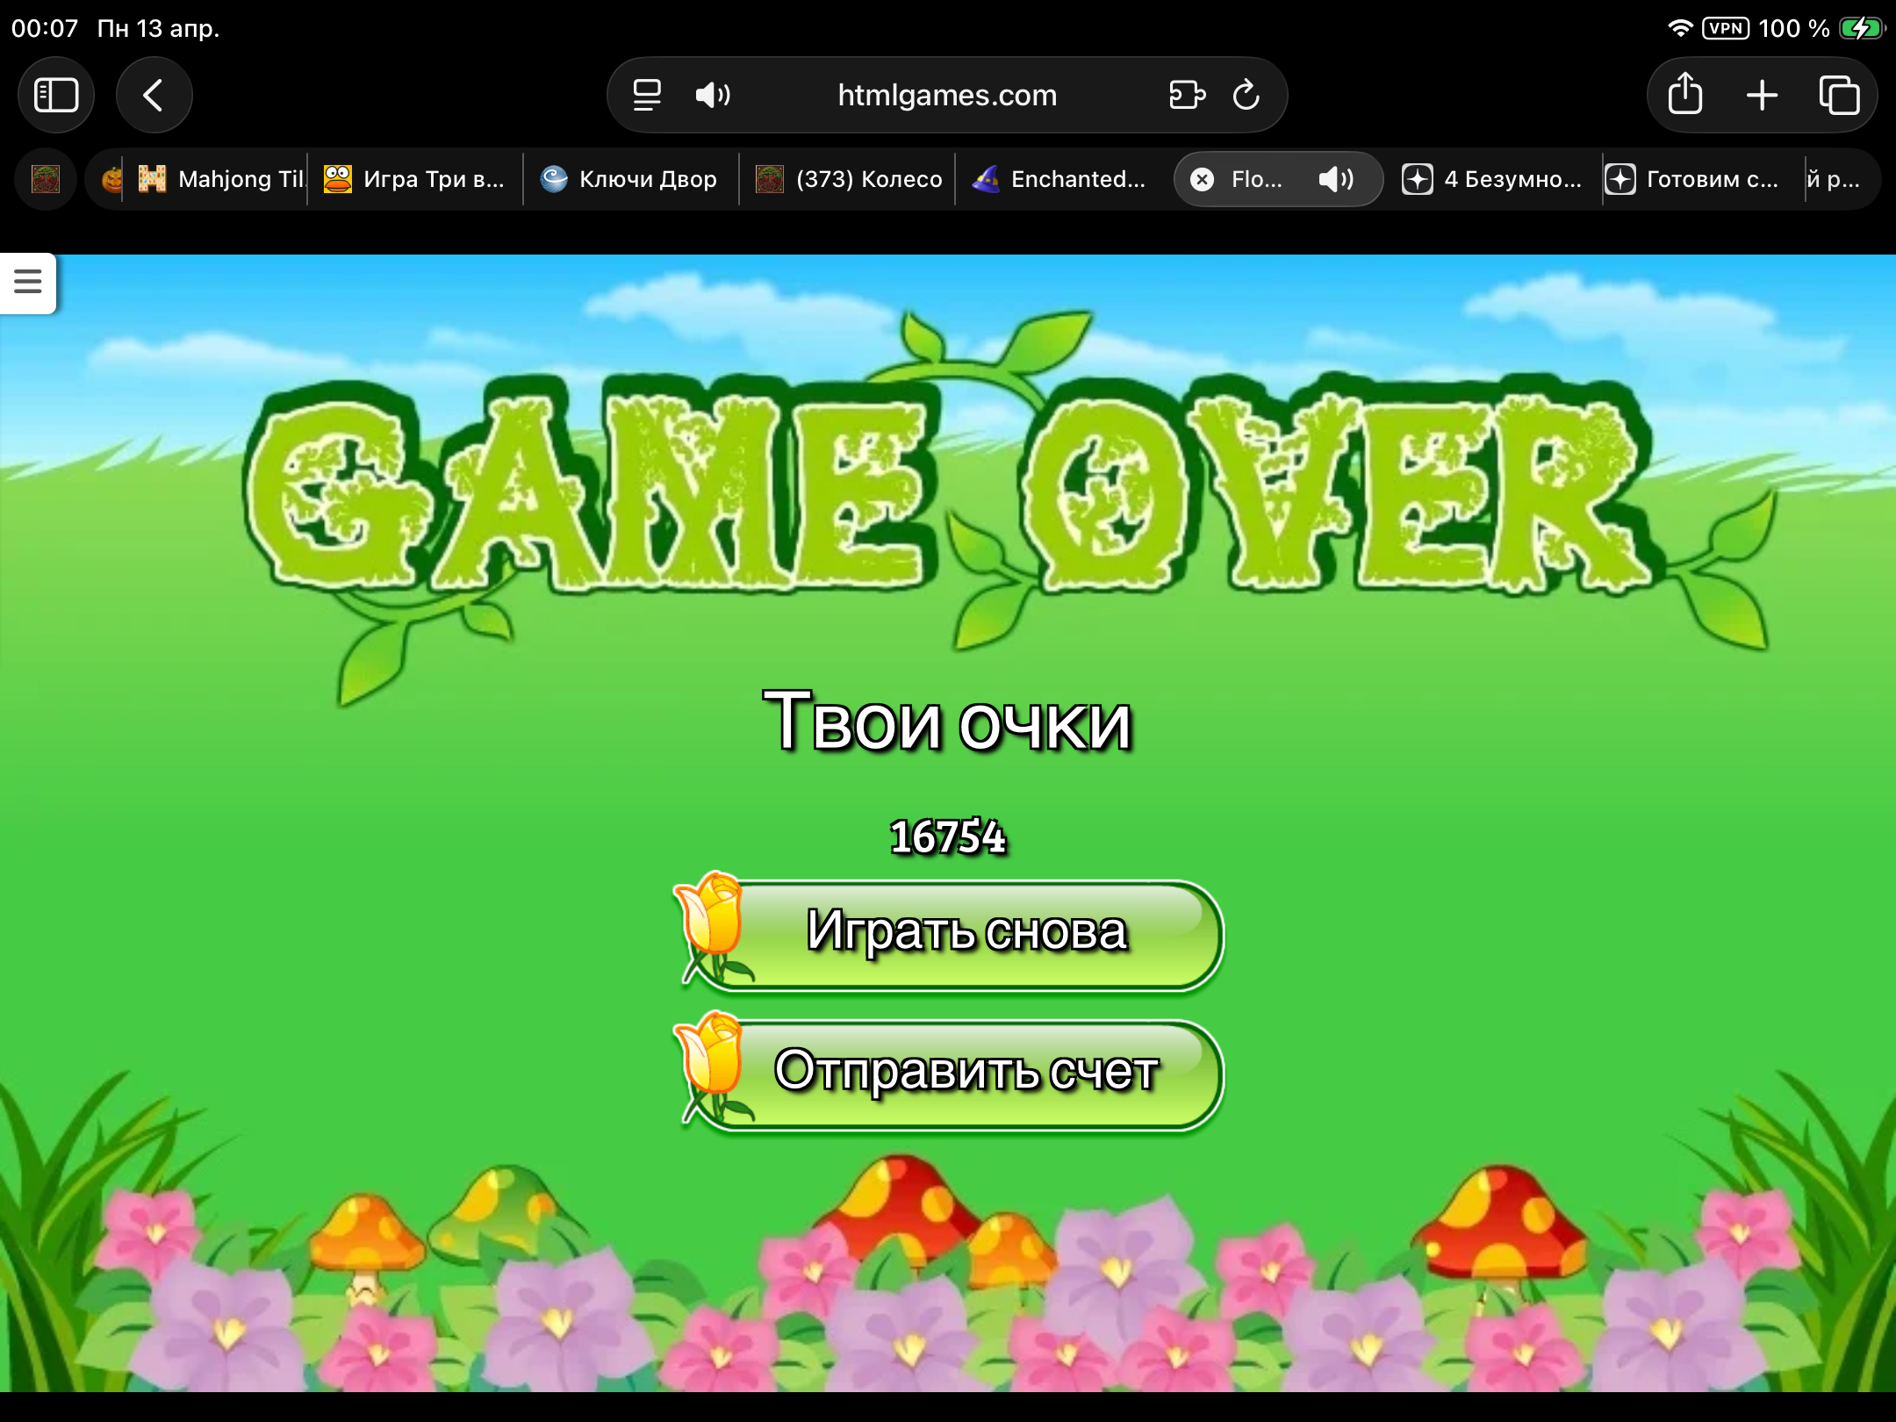This screenshot has height=1422, width=1896.
Task: Open the Ключи Двор tab
Action: 630,179
